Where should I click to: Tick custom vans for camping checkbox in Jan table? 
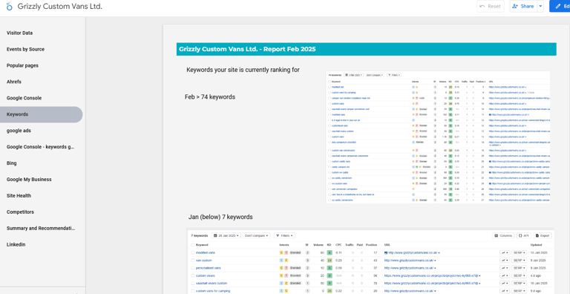[193, 291]
